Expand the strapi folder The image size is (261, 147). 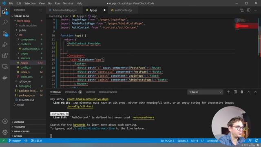20,105
